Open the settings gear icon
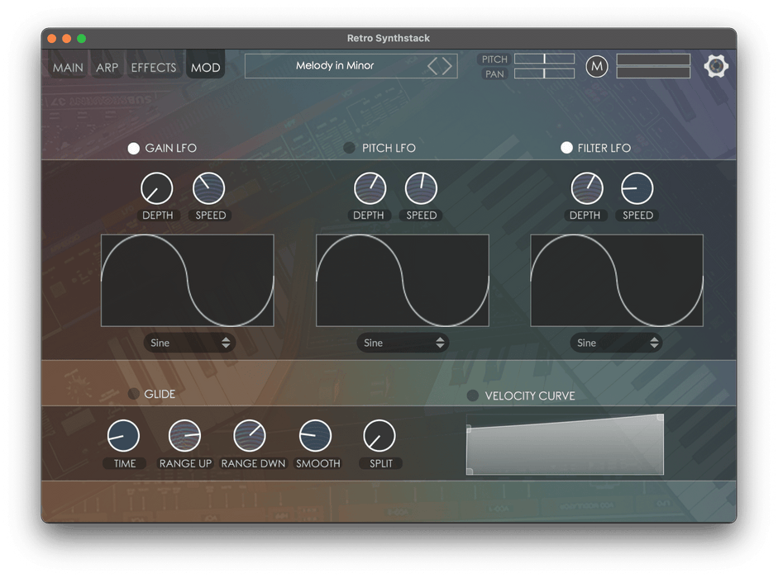Image resolution: width=778 pixels, height=578 pixels. [716, 66]
